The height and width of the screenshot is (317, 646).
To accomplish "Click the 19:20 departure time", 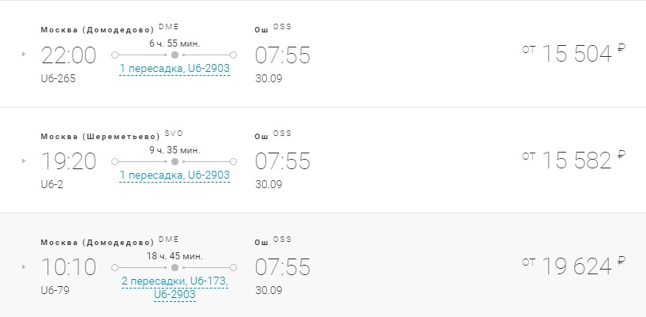I will (x=69, y=161).
